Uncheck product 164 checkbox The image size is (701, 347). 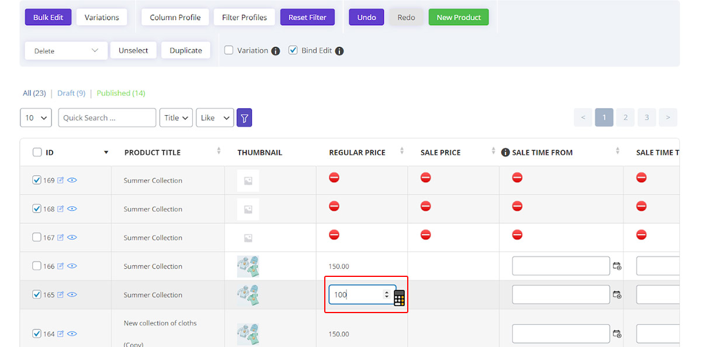(37, 334)
